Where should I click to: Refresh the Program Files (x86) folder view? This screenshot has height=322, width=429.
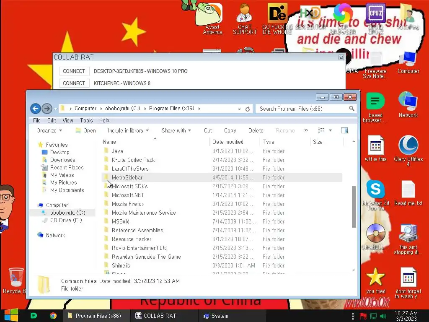click(248, 109)
